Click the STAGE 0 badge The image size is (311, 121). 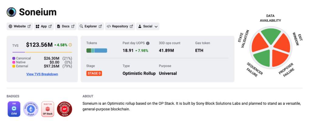tap(94, 73)
